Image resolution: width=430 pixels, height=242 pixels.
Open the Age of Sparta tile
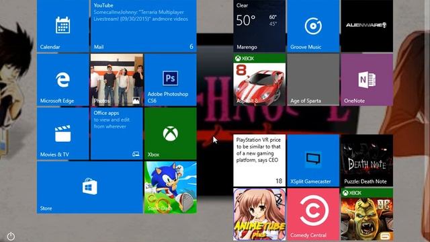[313, 79]
